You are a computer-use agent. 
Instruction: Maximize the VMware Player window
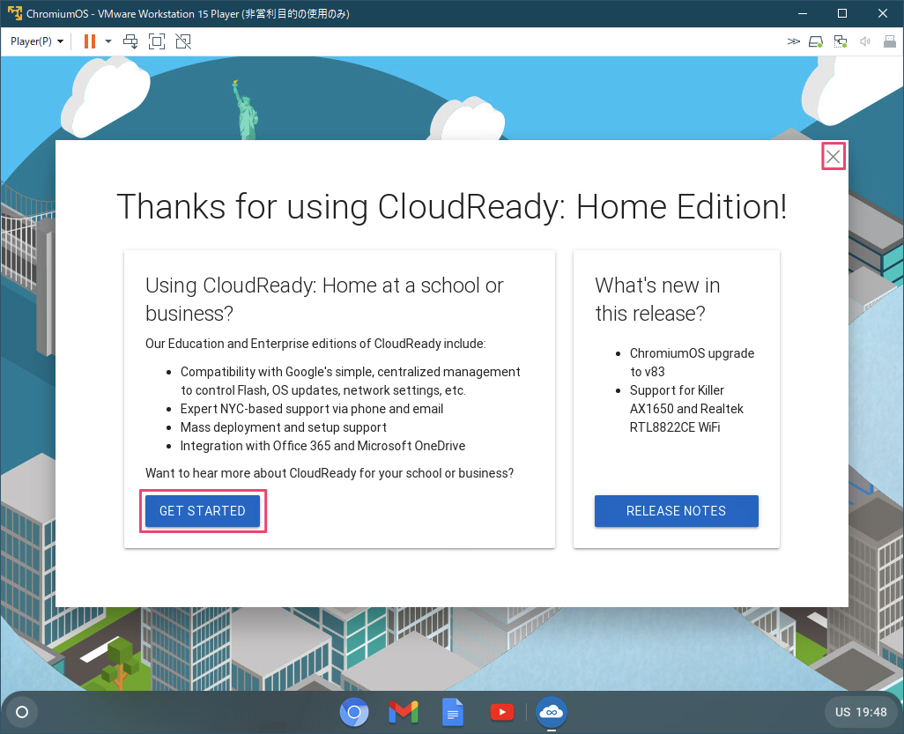pos(842,13)
